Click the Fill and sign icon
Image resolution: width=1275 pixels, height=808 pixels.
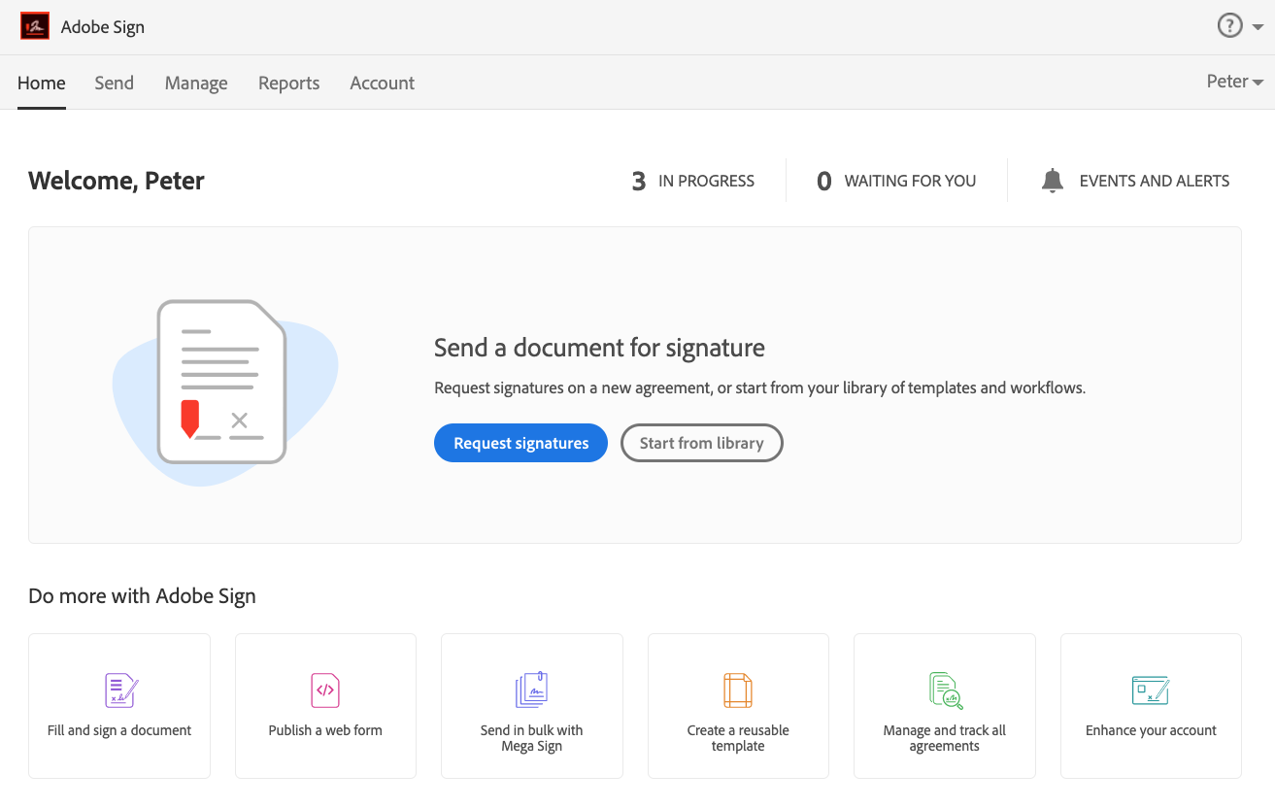[x=121, y=690]
